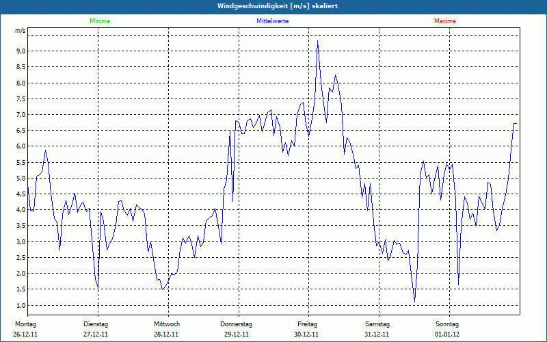Click the 4,5 y-axis value

(21, 194)
